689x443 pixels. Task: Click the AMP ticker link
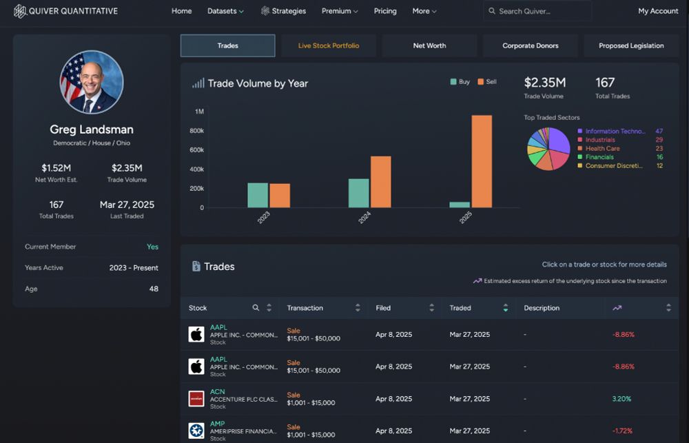[217, 424]
